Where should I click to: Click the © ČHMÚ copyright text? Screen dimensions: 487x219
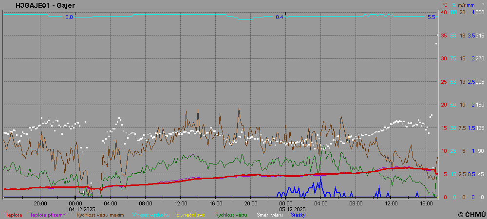tap(471, 214)
